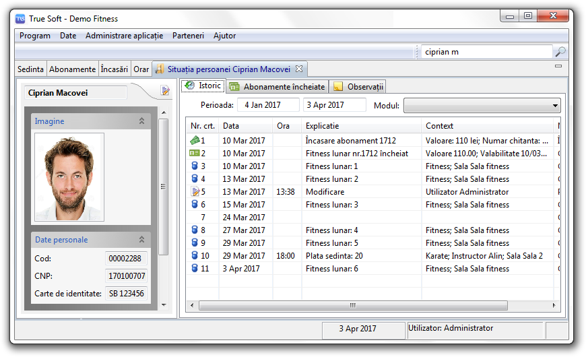
Task: Click the period start date field
Action: coord(268,105)
